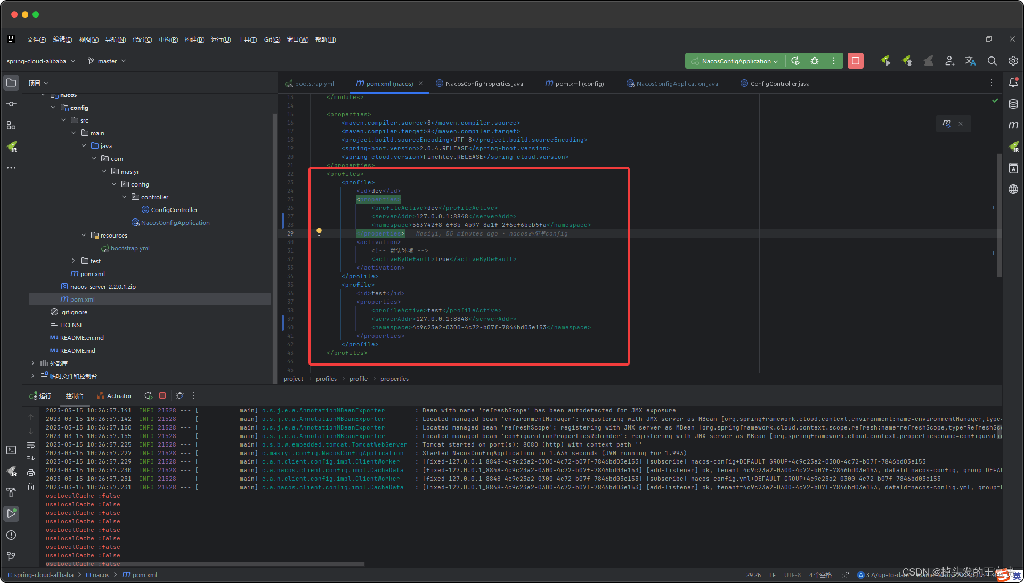The height and width of the screenshot is (583, 1024).
Task: Click the Commit tool window icon
Action: 11,104
